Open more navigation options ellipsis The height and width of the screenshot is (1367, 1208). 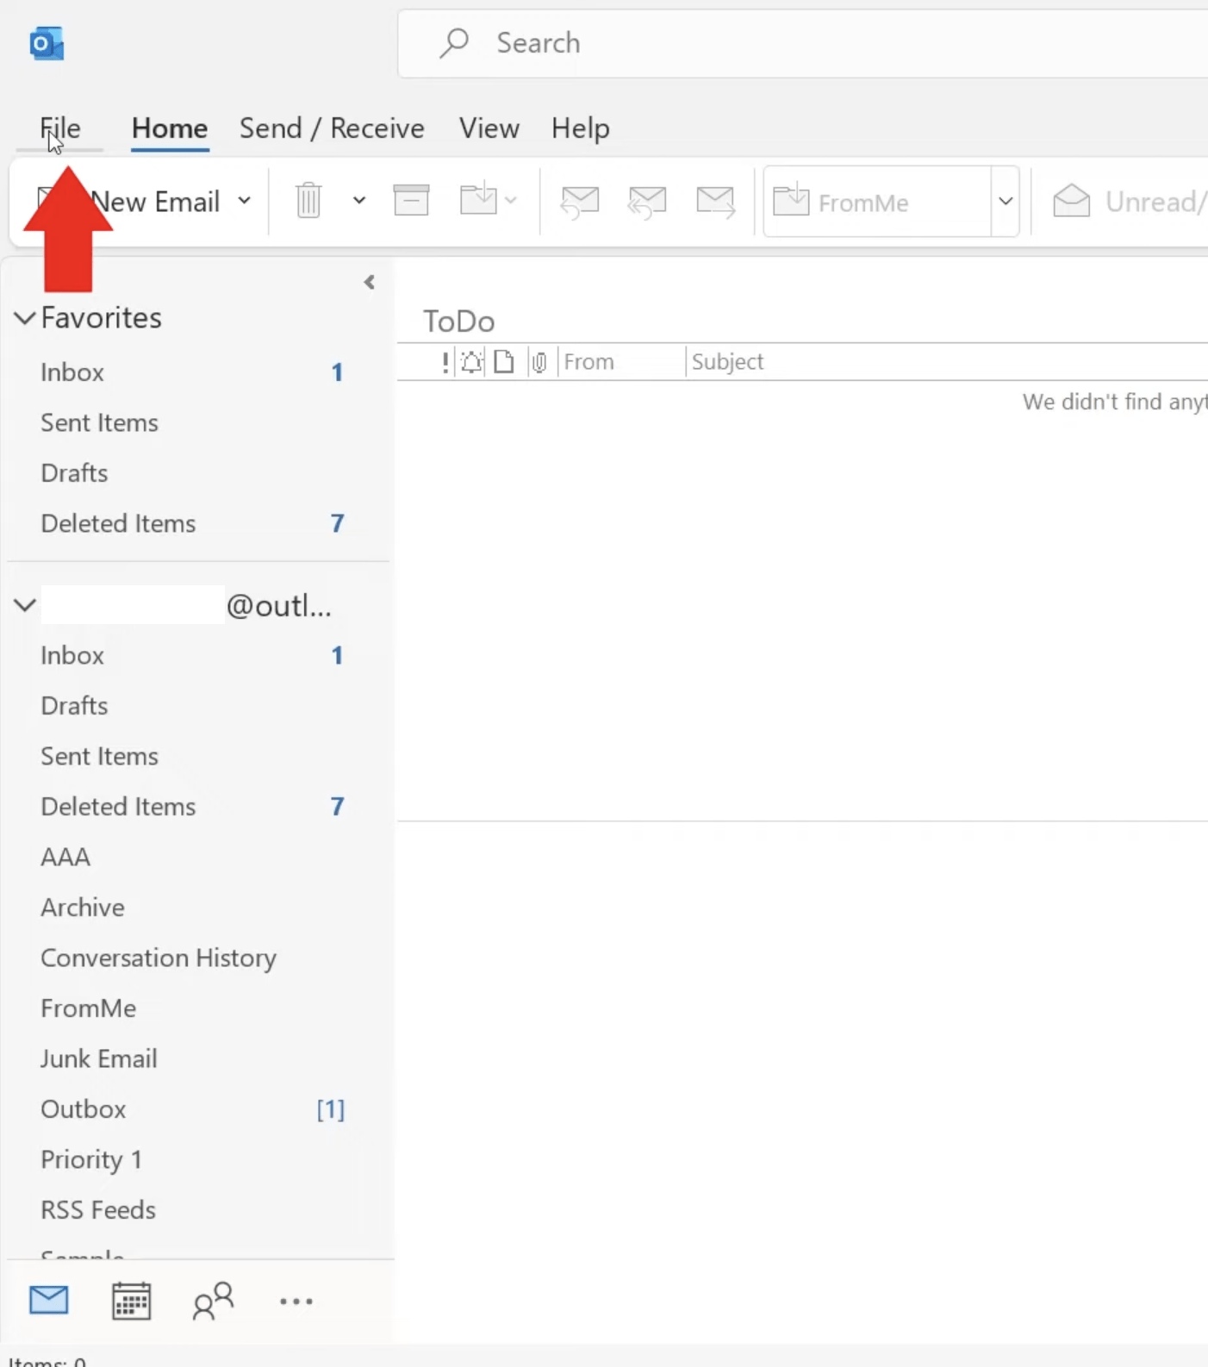click(296, 1301)
